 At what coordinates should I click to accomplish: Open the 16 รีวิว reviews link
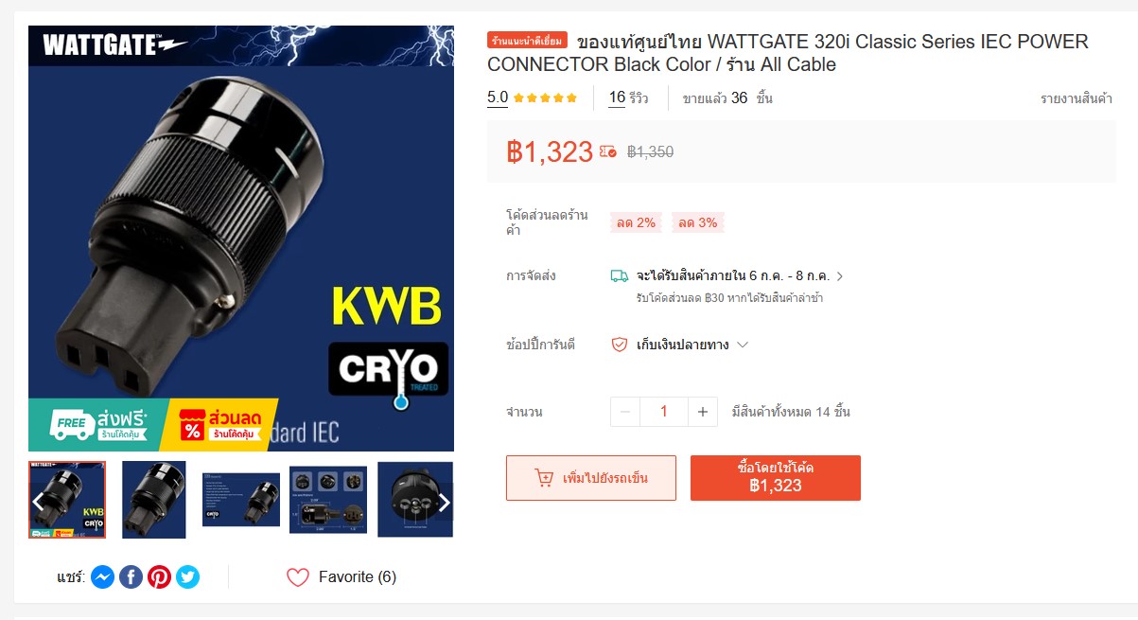[x=628, y=97]
